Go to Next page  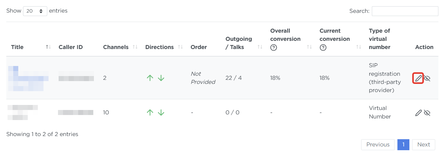(423, 145)
